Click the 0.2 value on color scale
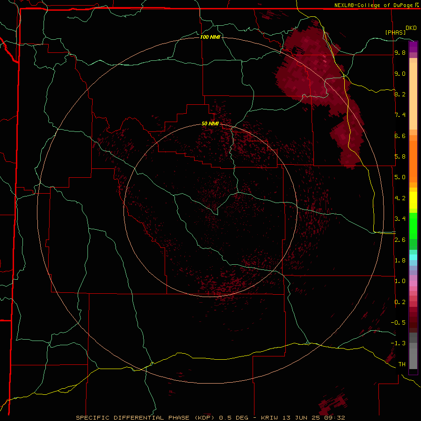 tap(400, 302)
